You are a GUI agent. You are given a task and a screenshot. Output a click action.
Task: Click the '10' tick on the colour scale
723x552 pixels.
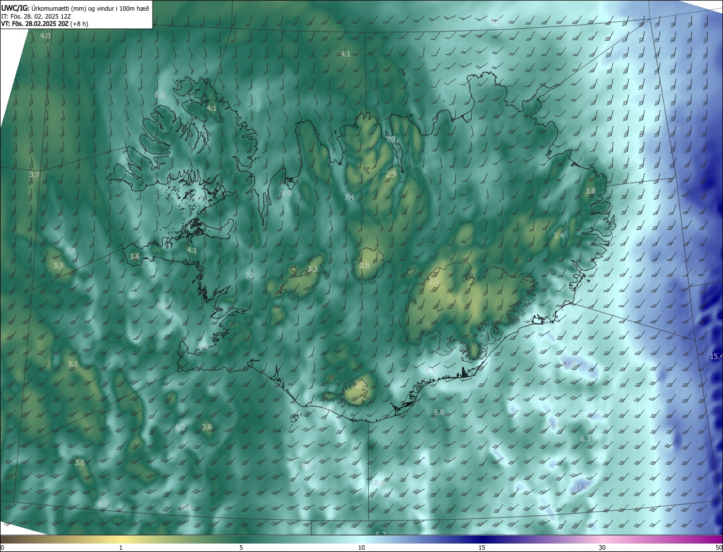coord(361,547)
